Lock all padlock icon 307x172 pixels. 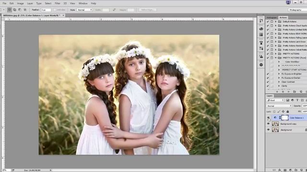pyautogui.click(x=288, y=111)
